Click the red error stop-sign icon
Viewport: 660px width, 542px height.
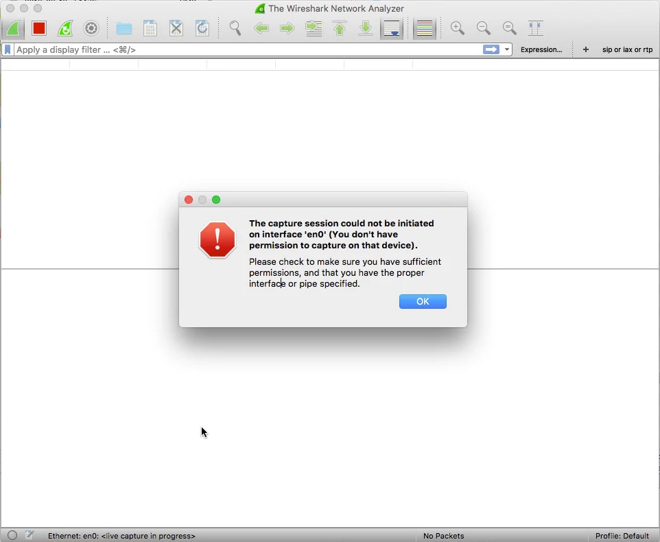217,240
